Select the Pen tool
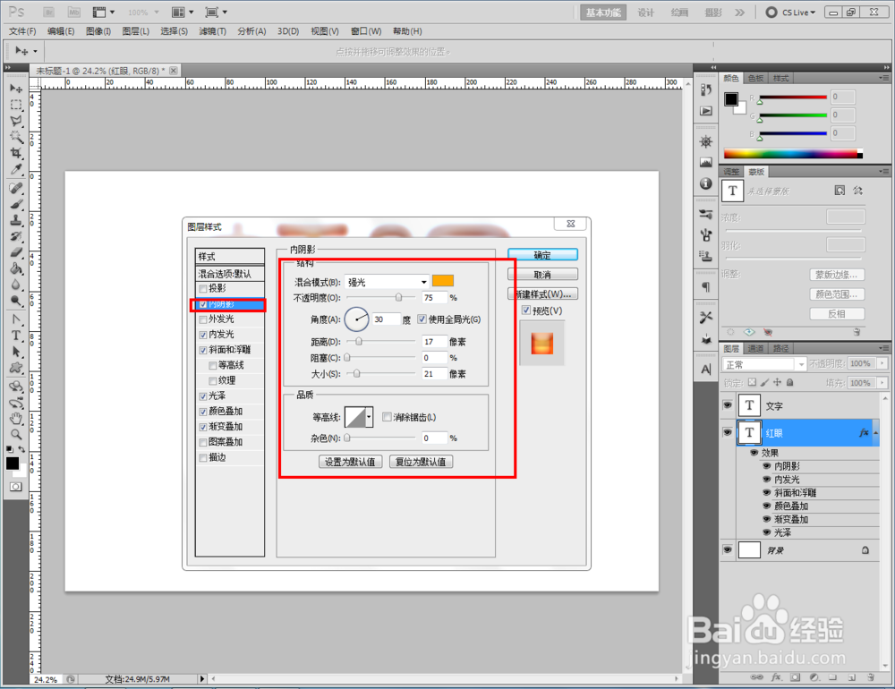The width and height of the screenshot is (895, 689). pyautogui.click(x=16, y=319)
